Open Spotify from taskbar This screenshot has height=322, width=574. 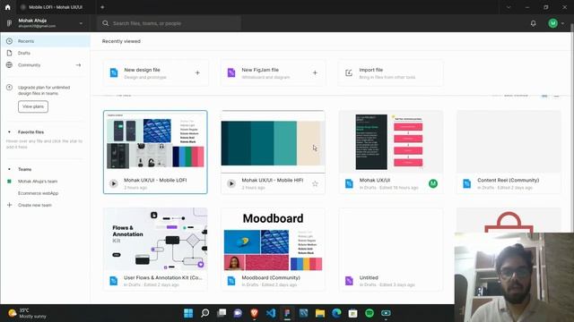click(x=370, y=313)
